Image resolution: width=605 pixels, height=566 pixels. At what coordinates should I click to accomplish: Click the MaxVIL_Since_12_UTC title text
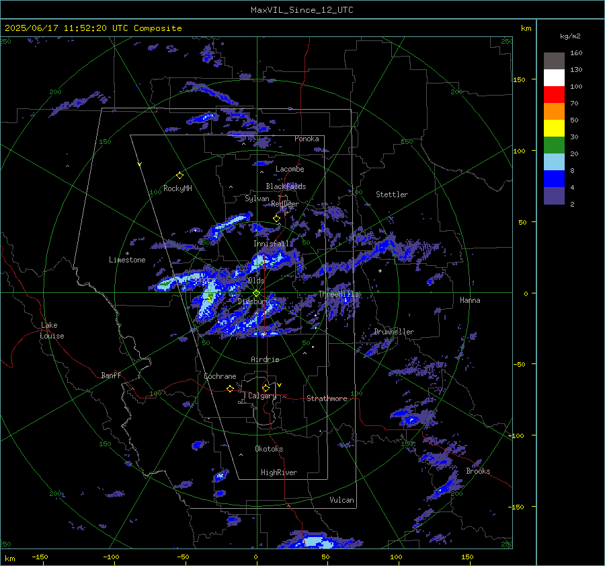302,10
